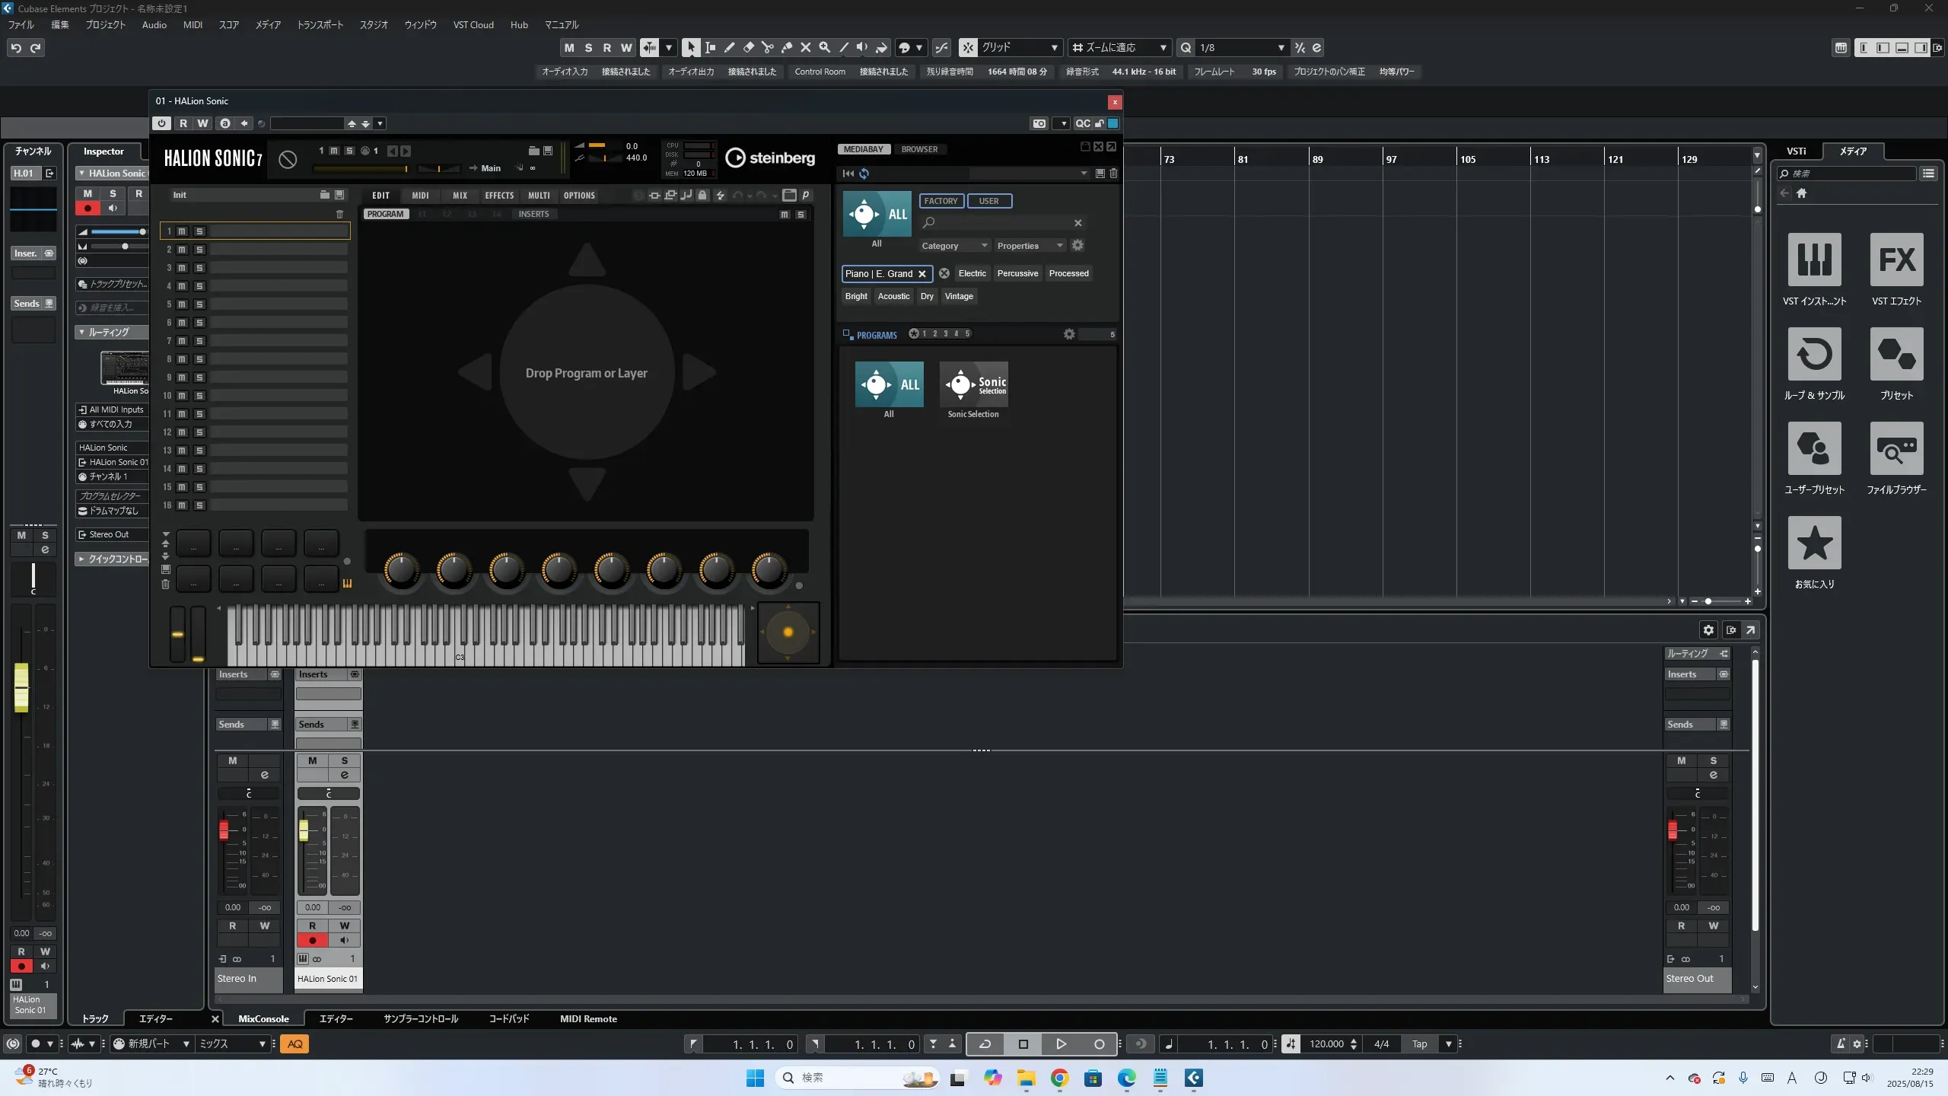Screen dimensions: 1948x1096
Task: Open the Loops & Samples tile
Action: (x=1814, y=354)
